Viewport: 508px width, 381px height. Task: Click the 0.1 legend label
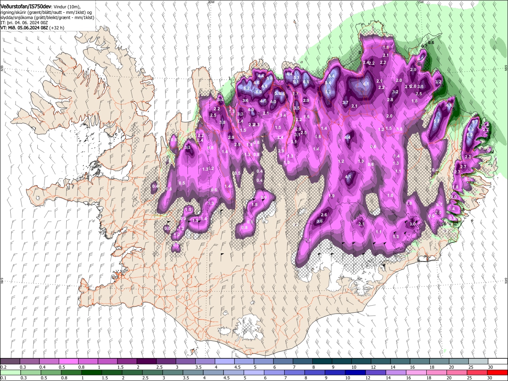coord(3,378)
